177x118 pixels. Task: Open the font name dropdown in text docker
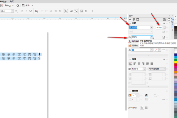pos(151,27)
